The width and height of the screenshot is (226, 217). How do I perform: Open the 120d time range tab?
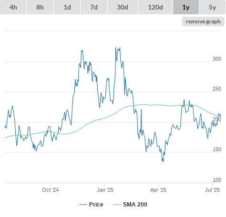tap(155, 7)
